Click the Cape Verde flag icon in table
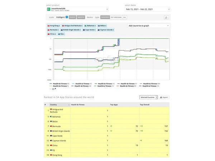The height and width of the screenshot is (161, 215). [51, 136]
